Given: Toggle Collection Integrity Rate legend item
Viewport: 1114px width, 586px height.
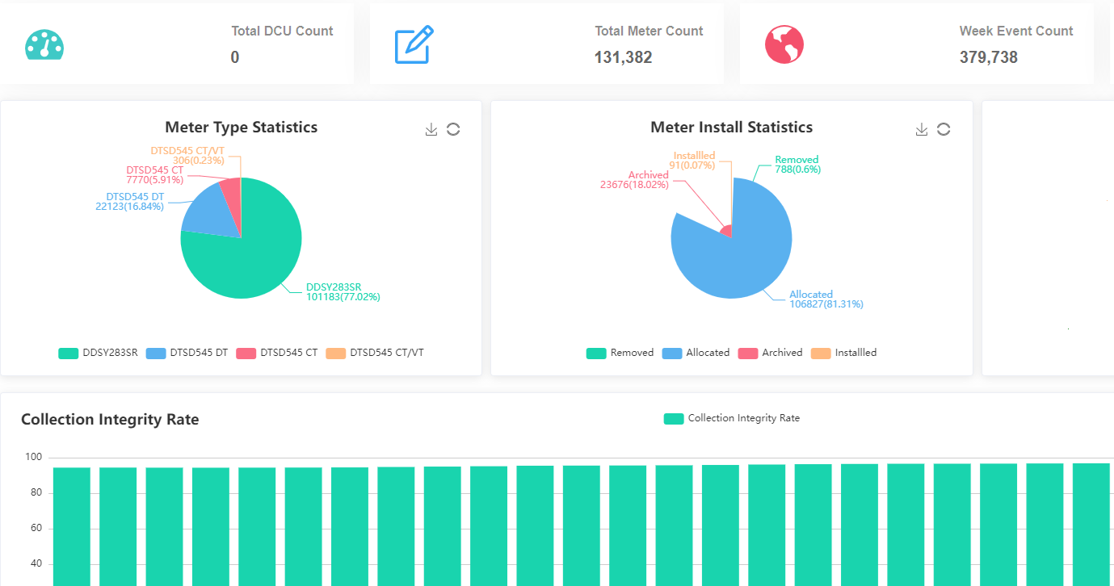Looking at the screenshot, I should [x=732, y=418].
